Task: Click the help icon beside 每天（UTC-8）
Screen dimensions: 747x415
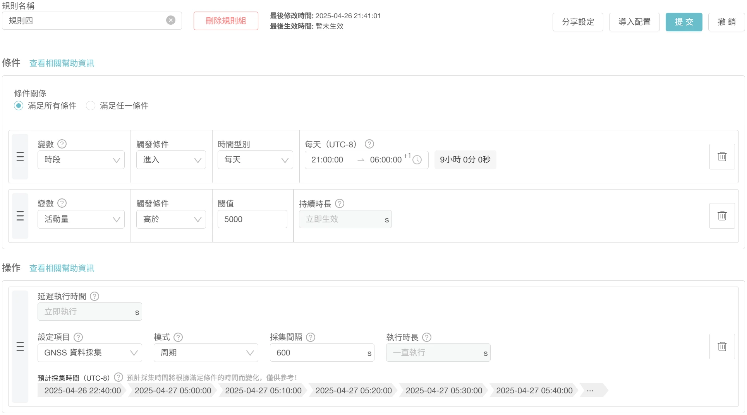Action: 369,144
